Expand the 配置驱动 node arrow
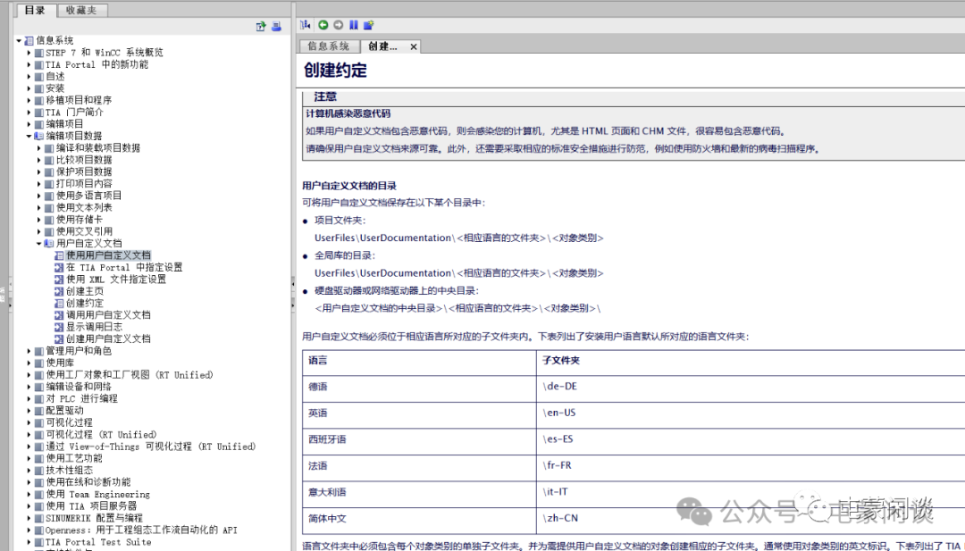The width and height of the screenshot is (965, 551). (29, 411)
